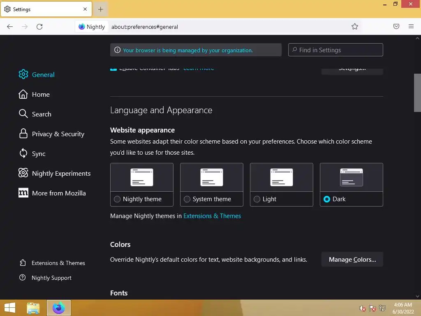Click the Extensions & Themes puzzle icon

[x=23, y=263]
